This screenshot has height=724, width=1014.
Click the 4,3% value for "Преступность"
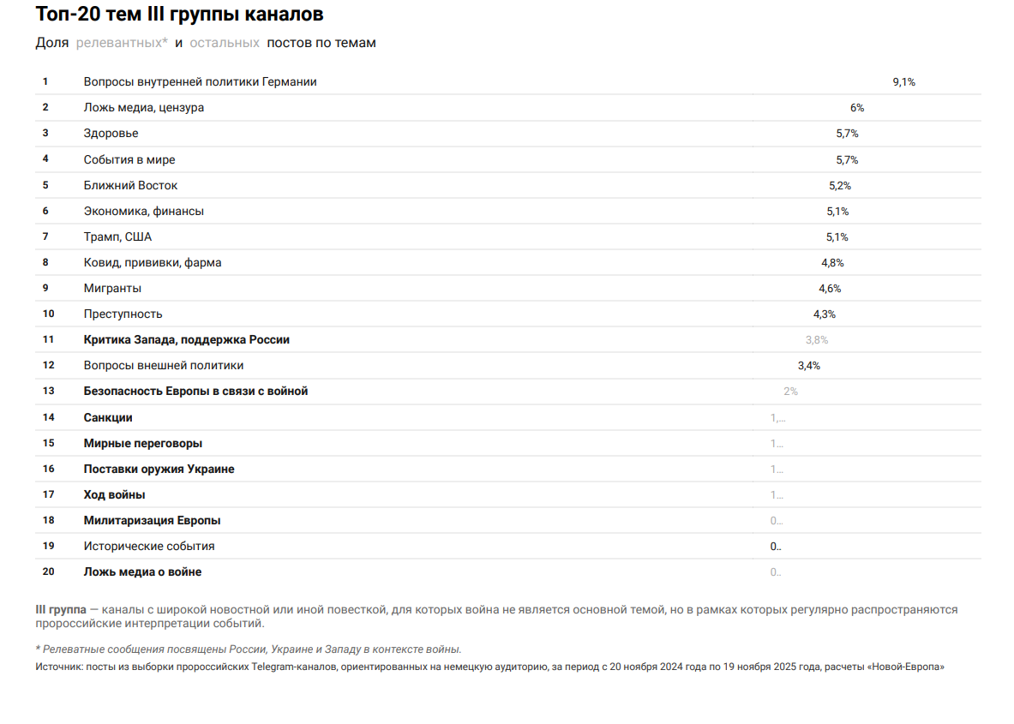825,314
